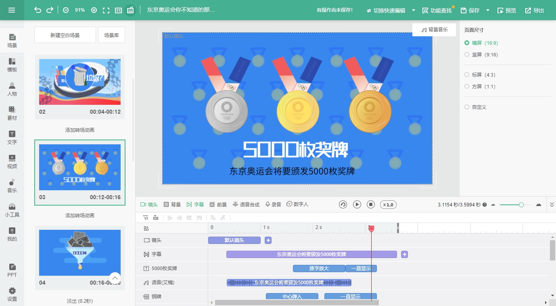Stop the scene playback

[x=371, y=204]
